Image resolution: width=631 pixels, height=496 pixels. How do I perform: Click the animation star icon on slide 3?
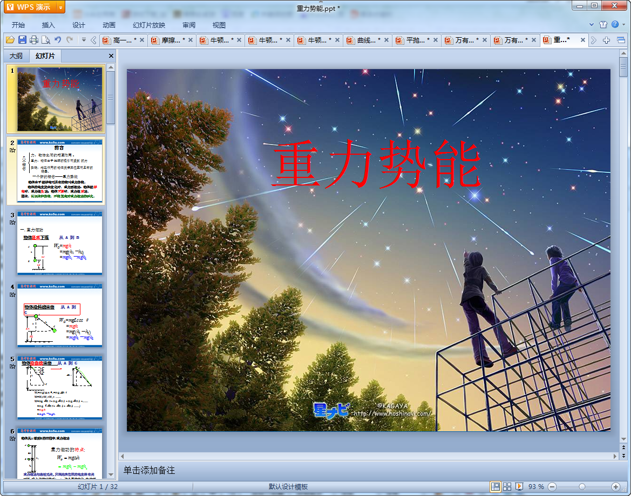coord(12,223)
